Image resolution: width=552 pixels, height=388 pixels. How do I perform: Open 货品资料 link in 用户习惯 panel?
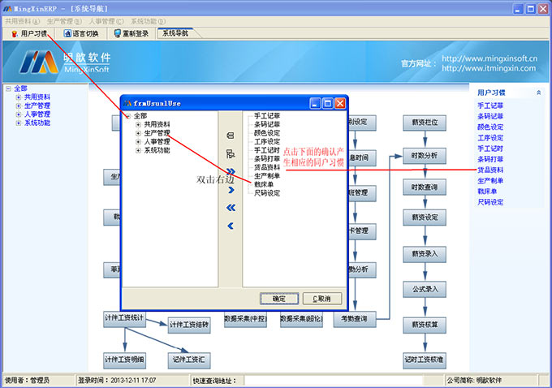tap(490, 170)
